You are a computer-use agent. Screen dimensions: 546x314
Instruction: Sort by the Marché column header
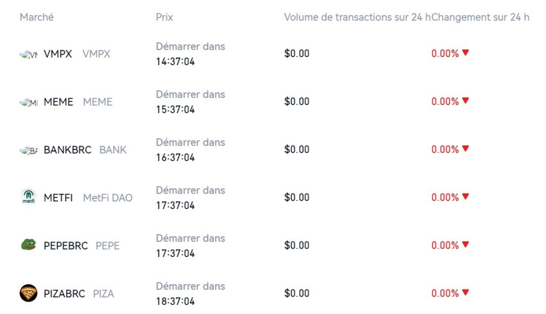[x=37, y=17]
